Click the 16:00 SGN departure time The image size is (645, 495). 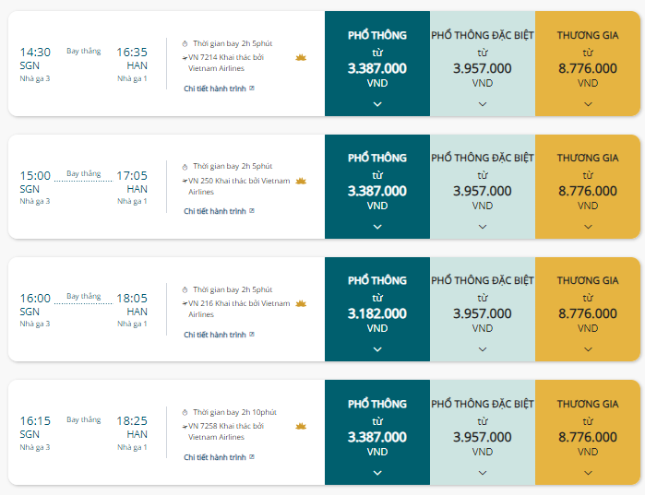[35, 299]
